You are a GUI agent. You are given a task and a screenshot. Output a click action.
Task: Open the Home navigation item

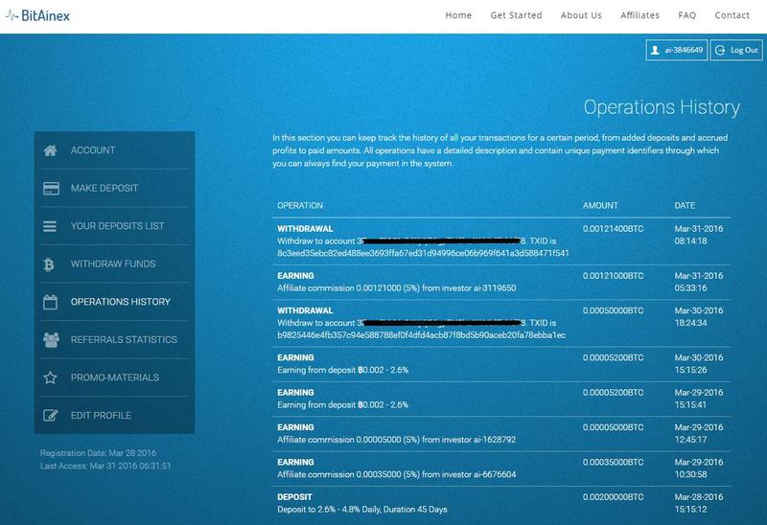(x=458, y=15)
